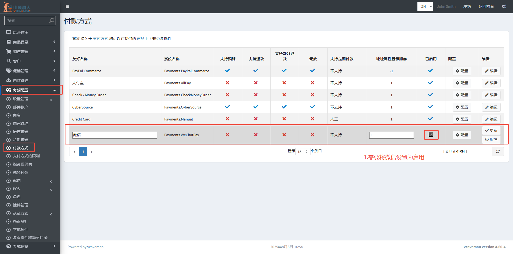This screenshot has height=254, width=513.
Task: Go to next page arrow in pager
Action: click(92, 152)
